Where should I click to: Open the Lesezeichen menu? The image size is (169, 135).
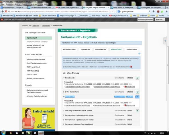[x=33, y=4]
